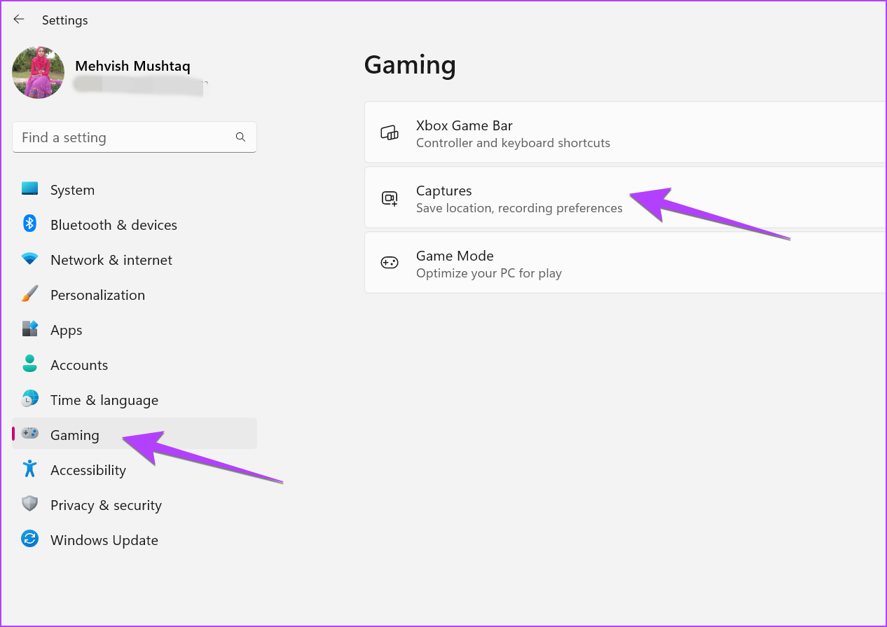Click the back arrow in Settings
The image size is (887, 627).
coord(19,20)
